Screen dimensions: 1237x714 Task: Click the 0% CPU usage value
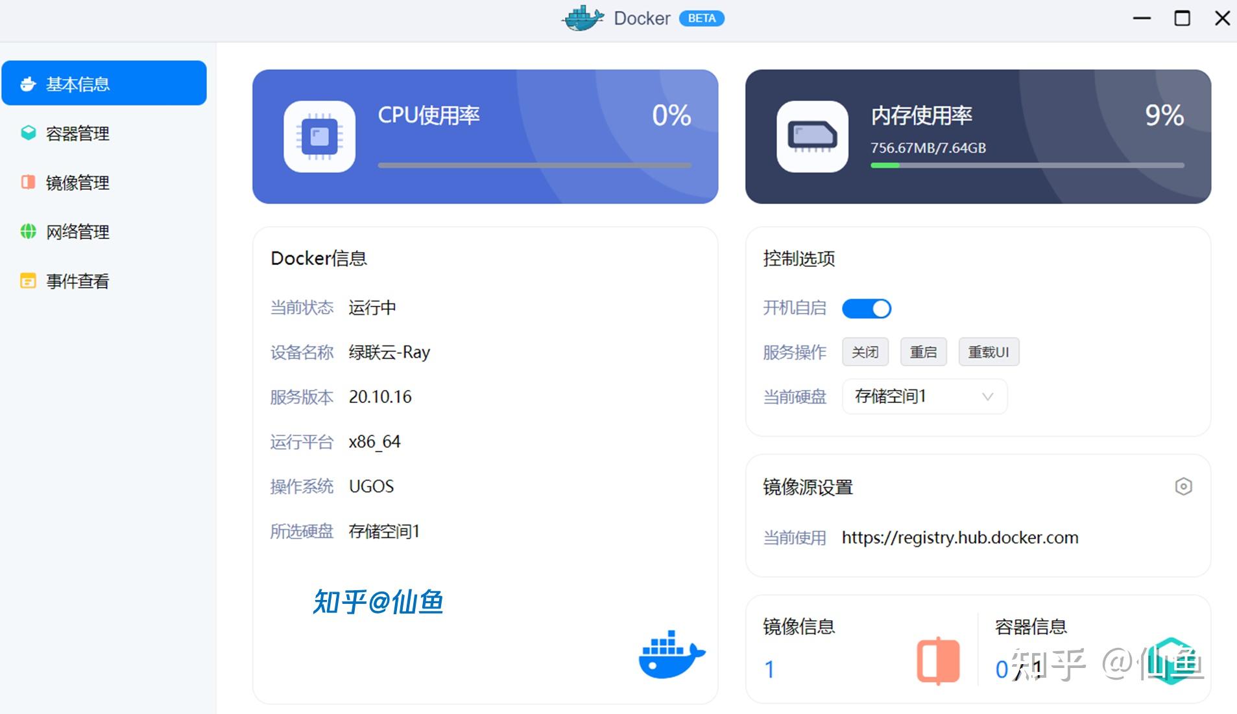(671, 115)
